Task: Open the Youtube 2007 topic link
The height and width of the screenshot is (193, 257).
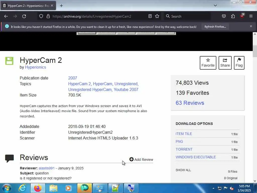Action: (x=126, y=90)
